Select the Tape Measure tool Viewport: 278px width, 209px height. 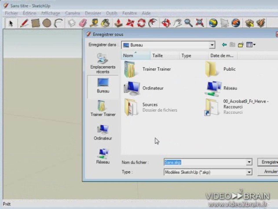tap(94, 23)
